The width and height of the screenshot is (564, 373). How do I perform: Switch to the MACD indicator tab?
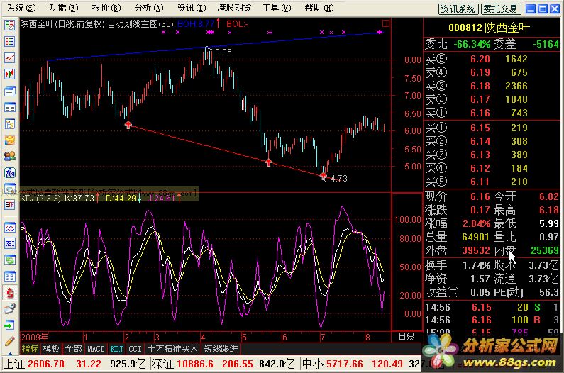click(x=96, y=349)
